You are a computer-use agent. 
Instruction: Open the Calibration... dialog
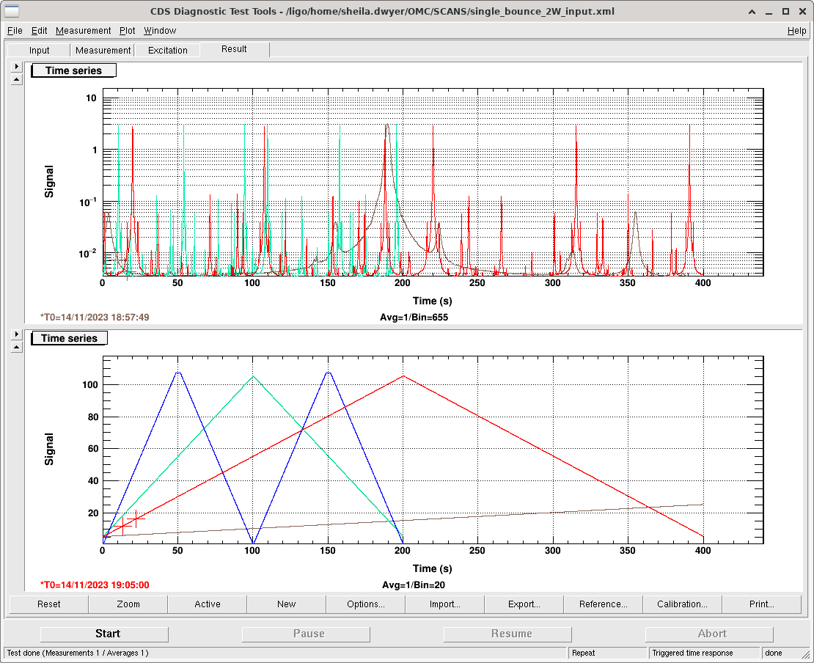click(x=682, y=604)
